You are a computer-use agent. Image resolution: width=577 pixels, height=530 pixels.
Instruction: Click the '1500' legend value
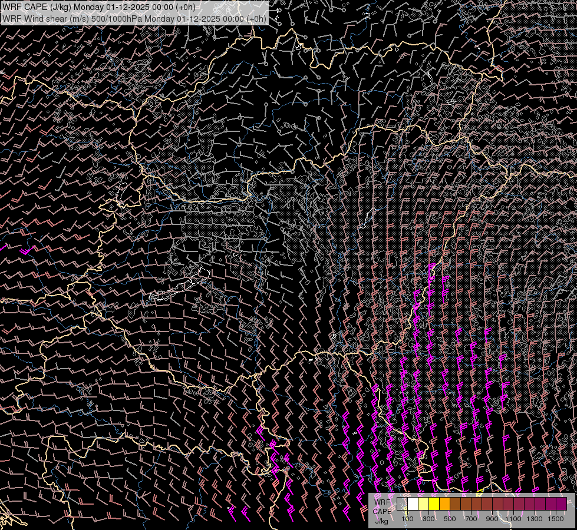[556, 519]
